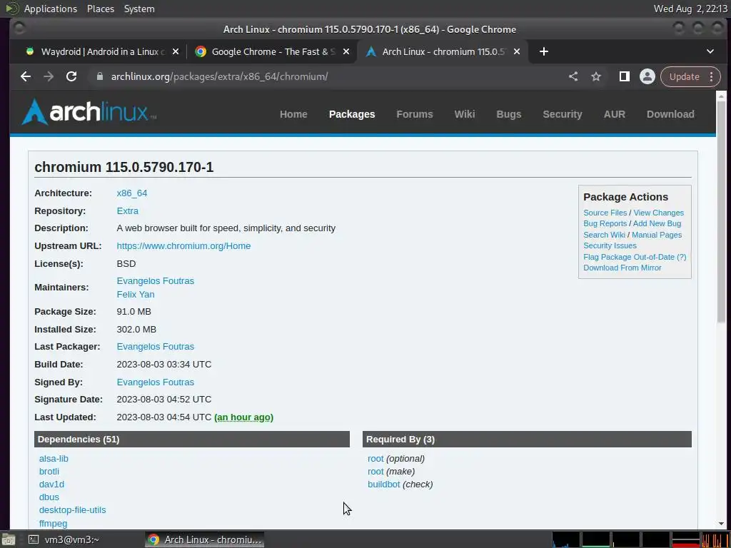Click Download From Mirror
Image resolution: width=731 pixels, height=548 pixels.
[x=622, y=268]
